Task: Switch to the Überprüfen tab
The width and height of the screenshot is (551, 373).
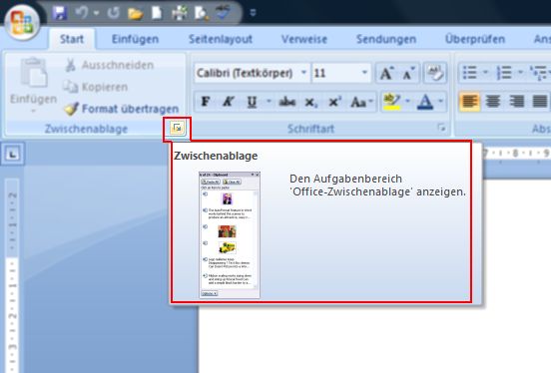Action: tap(475, 39)
